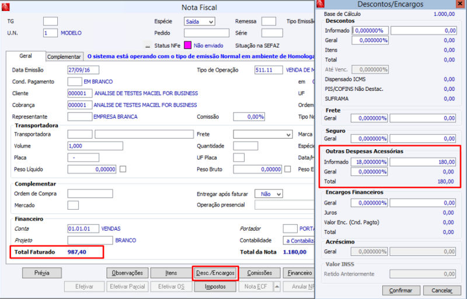This screenshot has width=467, height=299.
Task: Open the Desc./Encargos button
Action: 215,273
